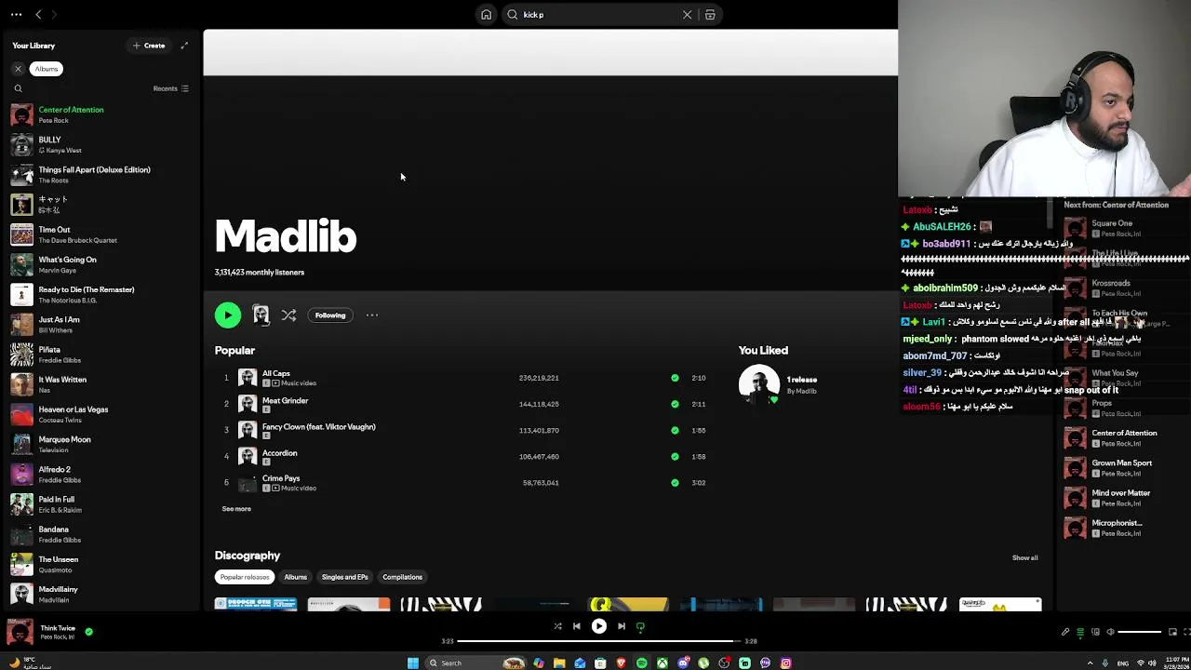This screenshot has width=1191, height=670.
Task: Open Xbox app from the taskbar
Action: click(x=662, y=663)
